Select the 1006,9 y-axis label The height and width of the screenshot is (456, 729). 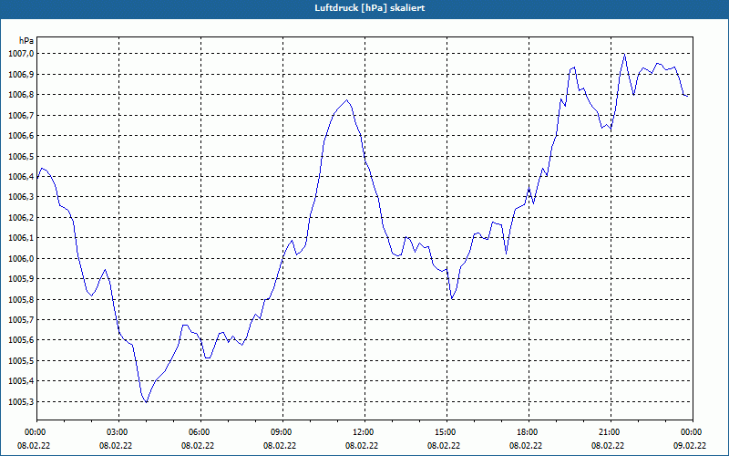[21, 75]
